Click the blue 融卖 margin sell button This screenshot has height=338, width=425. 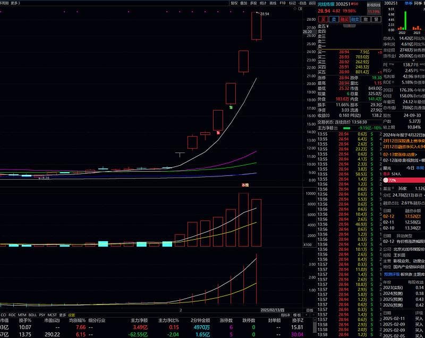355,19
